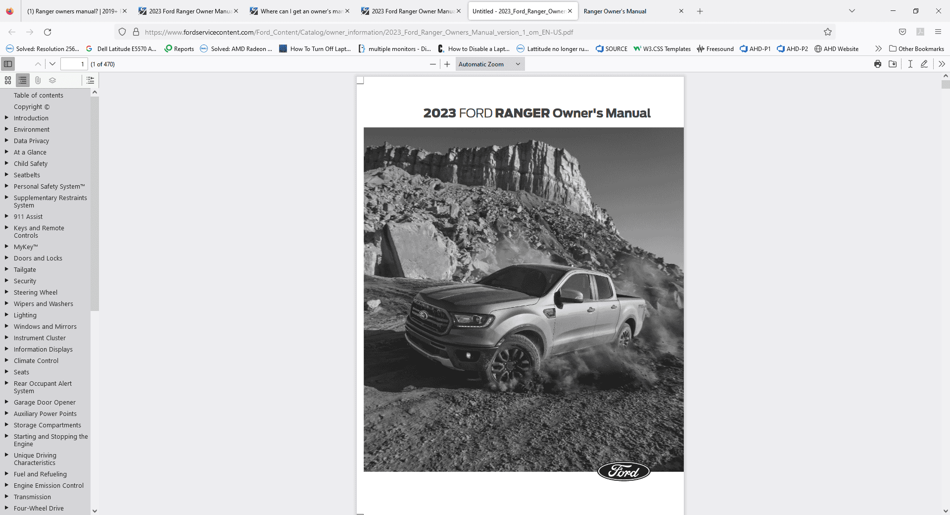Open 'Table of contents' outline entry
The height and width of the screenshot is (515, 950).
(x=39, y=95)
